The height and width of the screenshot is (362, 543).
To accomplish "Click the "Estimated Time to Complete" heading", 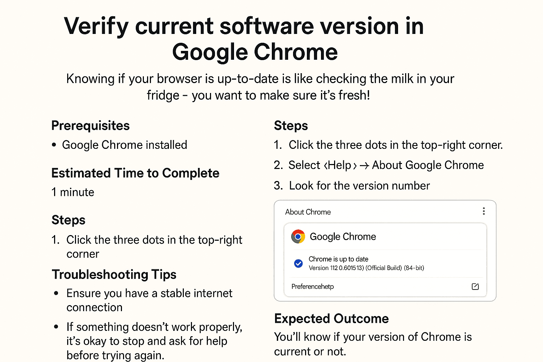I will point(135,173).
